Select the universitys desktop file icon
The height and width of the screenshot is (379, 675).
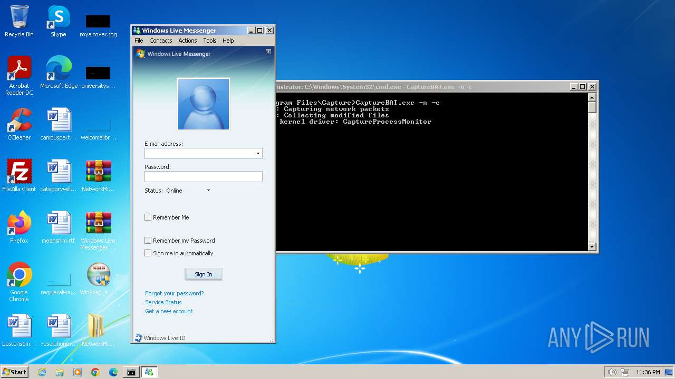coord(98,77)
